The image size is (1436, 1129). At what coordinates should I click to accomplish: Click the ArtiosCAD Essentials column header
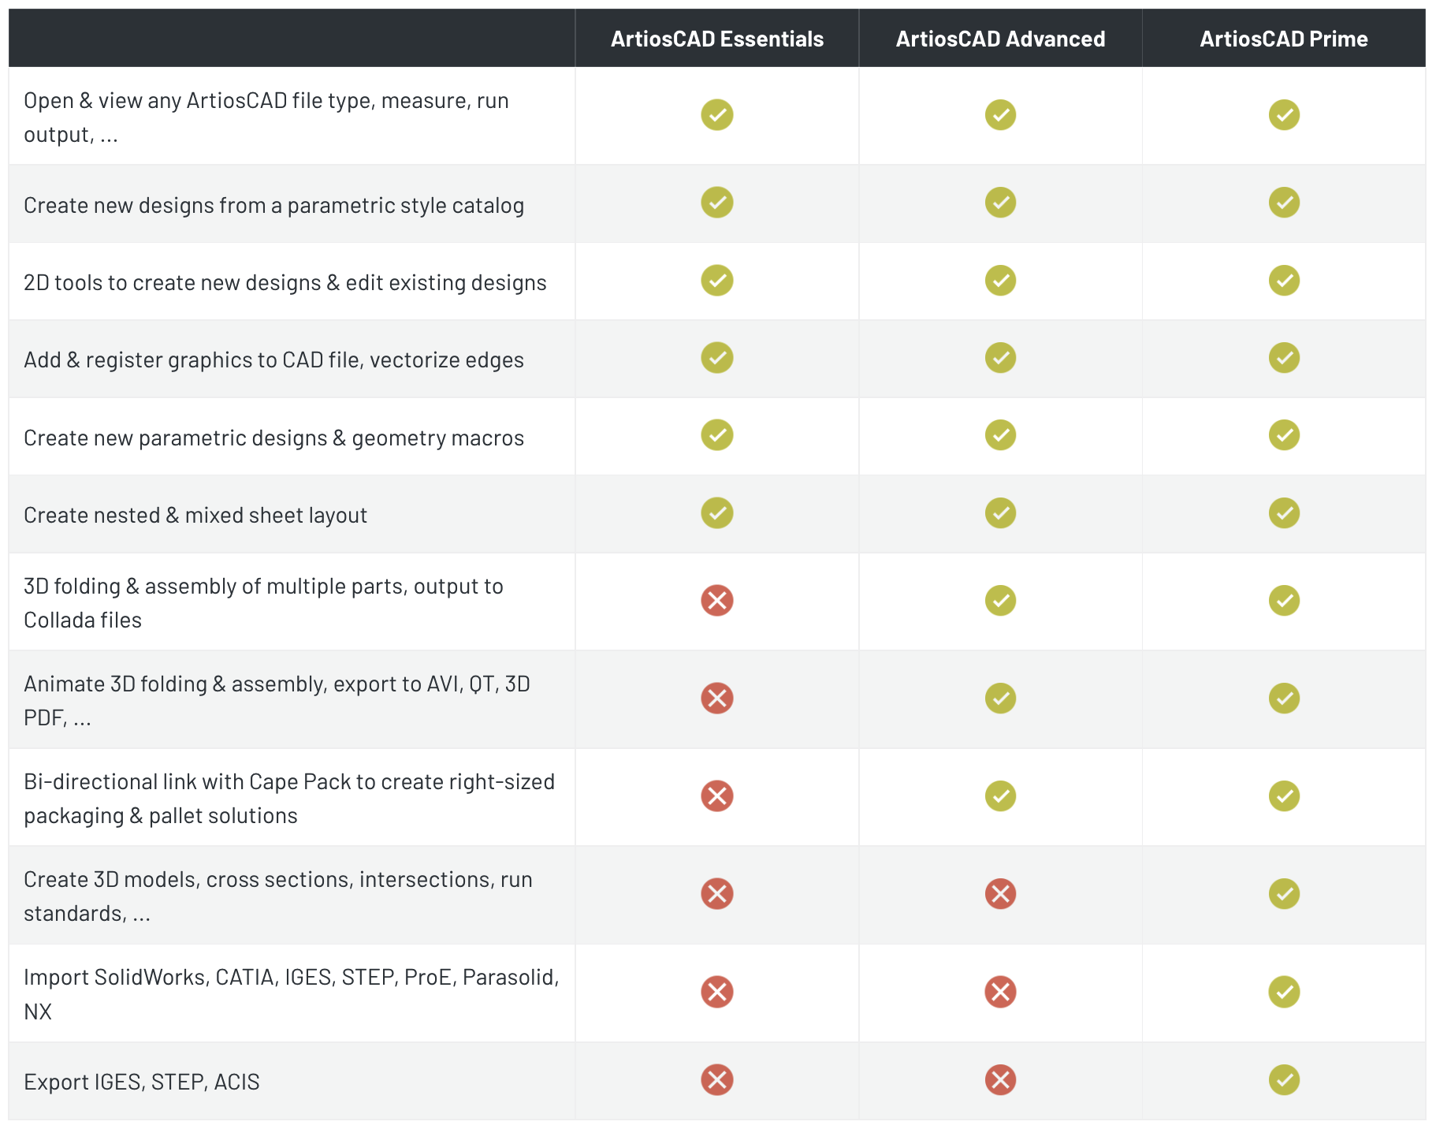click(716, 39)
